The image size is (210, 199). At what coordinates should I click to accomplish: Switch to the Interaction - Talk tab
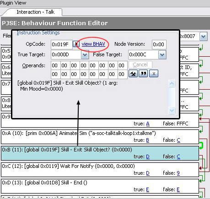[x=35, y=12]
